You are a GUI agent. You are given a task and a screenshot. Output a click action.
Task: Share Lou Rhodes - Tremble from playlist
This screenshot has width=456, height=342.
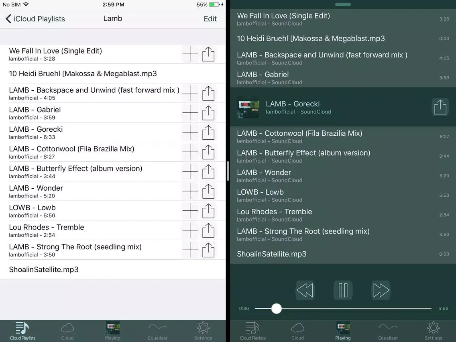(208, 230)
